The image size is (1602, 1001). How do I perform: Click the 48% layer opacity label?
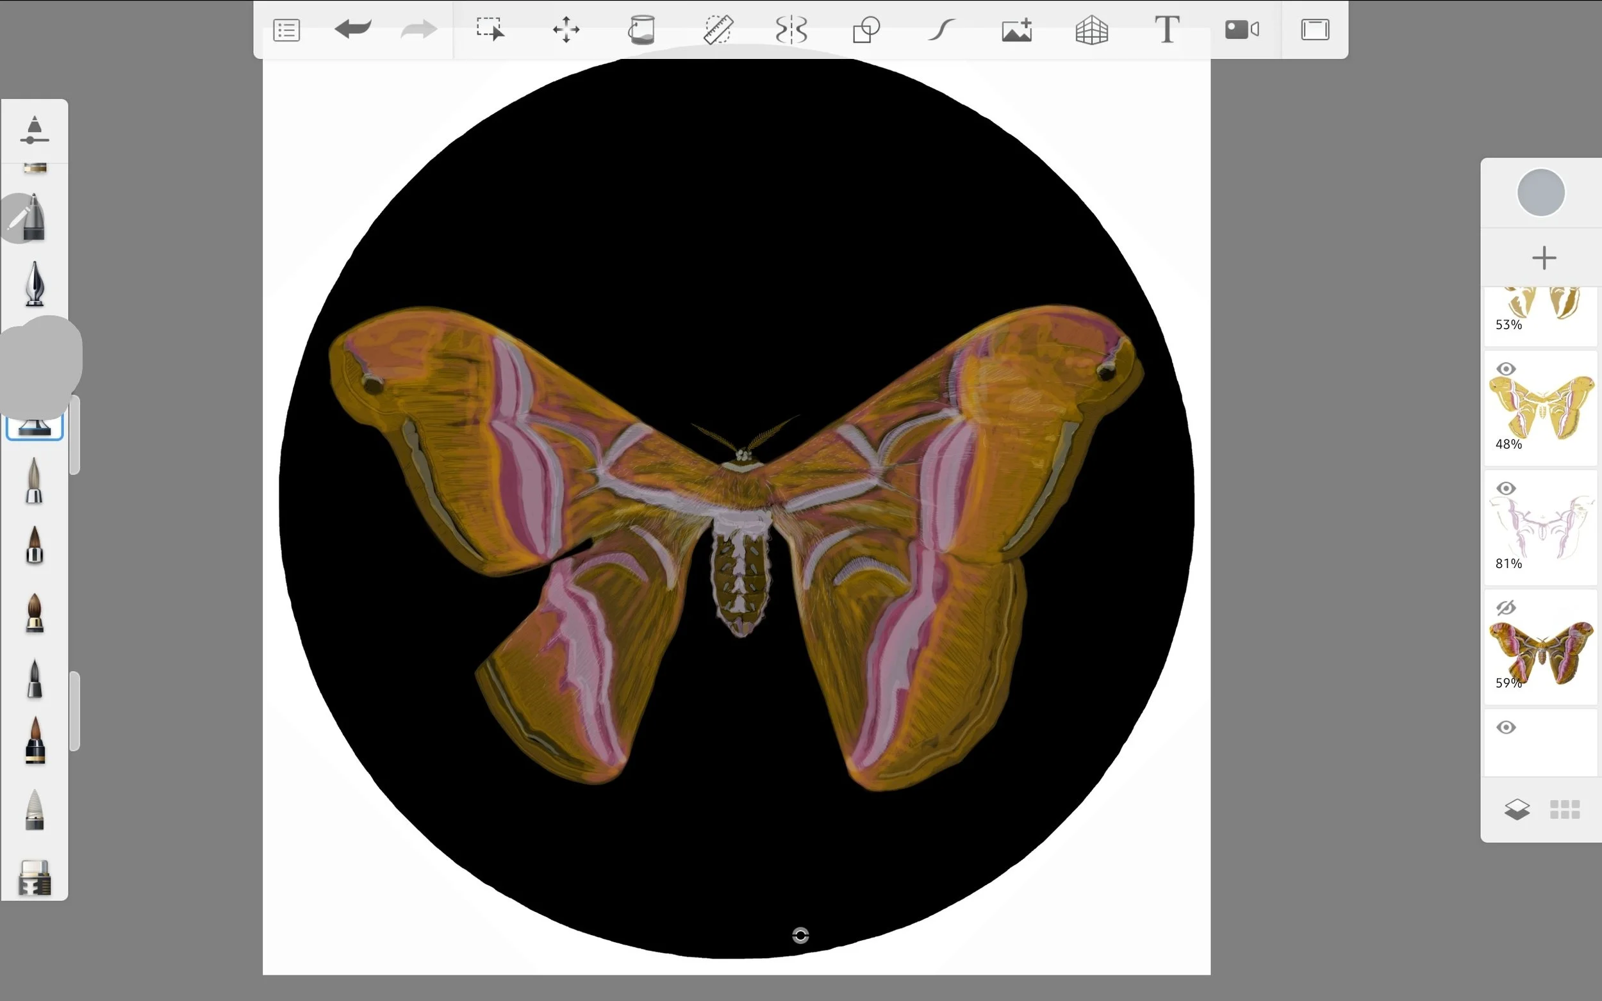pos(1508,444)
